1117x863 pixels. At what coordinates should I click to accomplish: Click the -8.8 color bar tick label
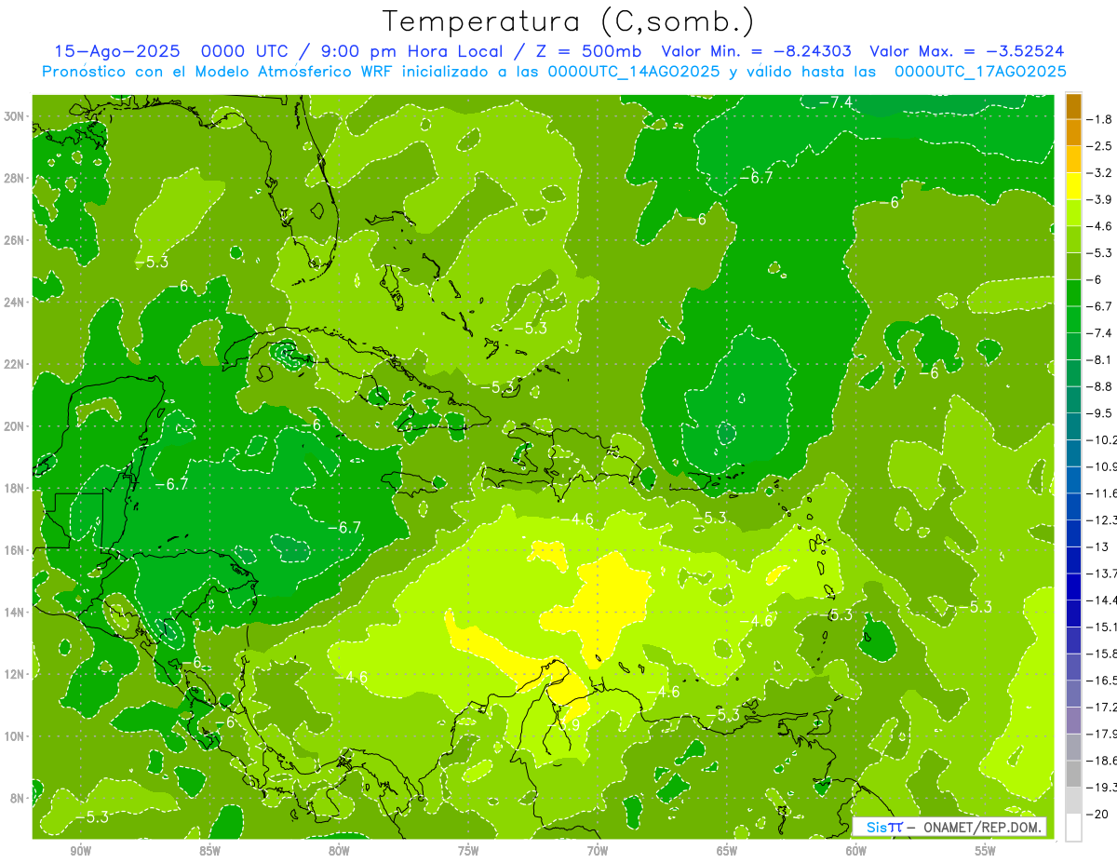pyautogui.click(x=1100, y=386)
